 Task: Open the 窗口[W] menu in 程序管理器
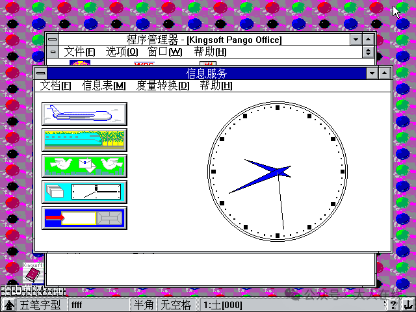click(x=164, y=52)
